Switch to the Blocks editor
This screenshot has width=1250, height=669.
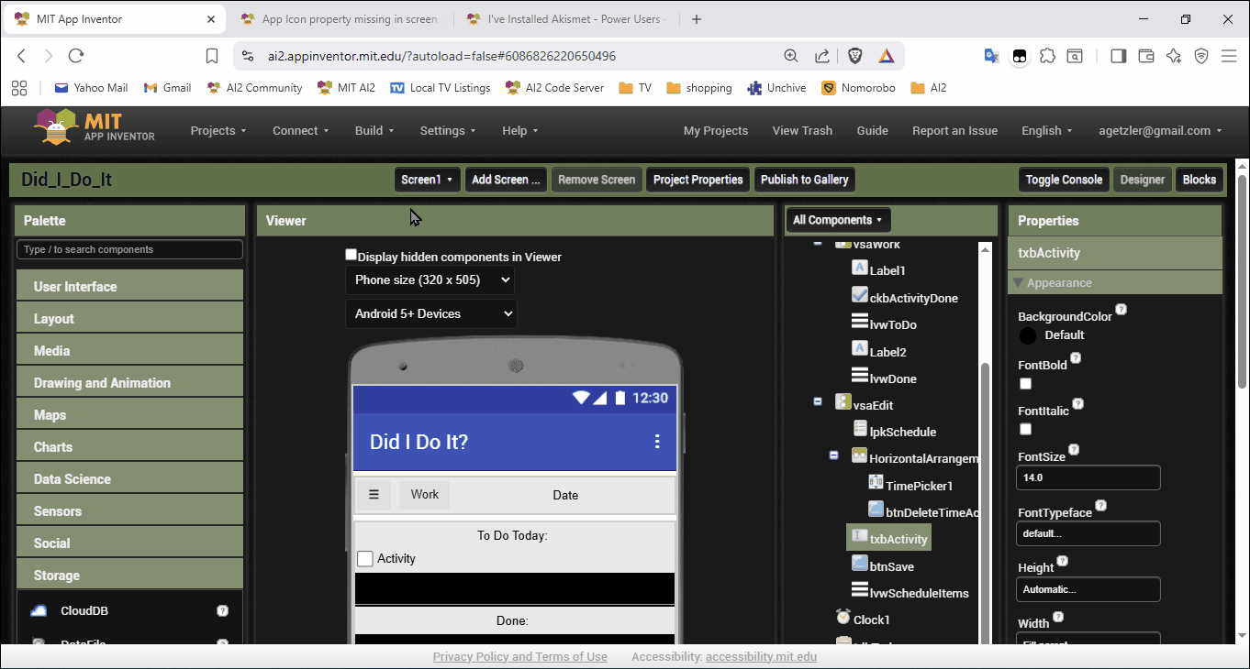[1199, 180]
